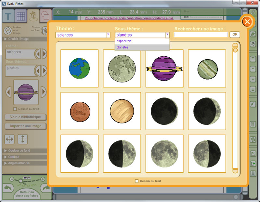Image resolution: width=260 pixels, height=202 pixels.
Task: Click the print icon in right toolbar
Action: click(x=253, y=174)
